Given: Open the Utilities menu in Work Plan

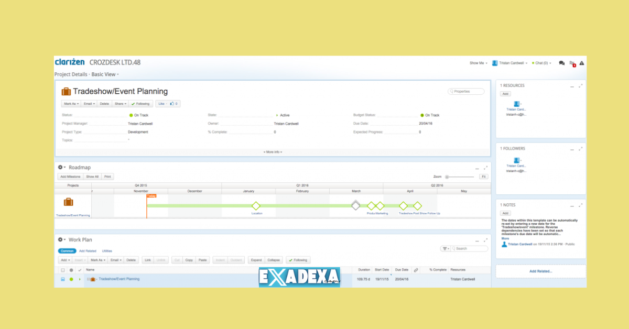Looking at the screenshot, I should click(107, 251).
